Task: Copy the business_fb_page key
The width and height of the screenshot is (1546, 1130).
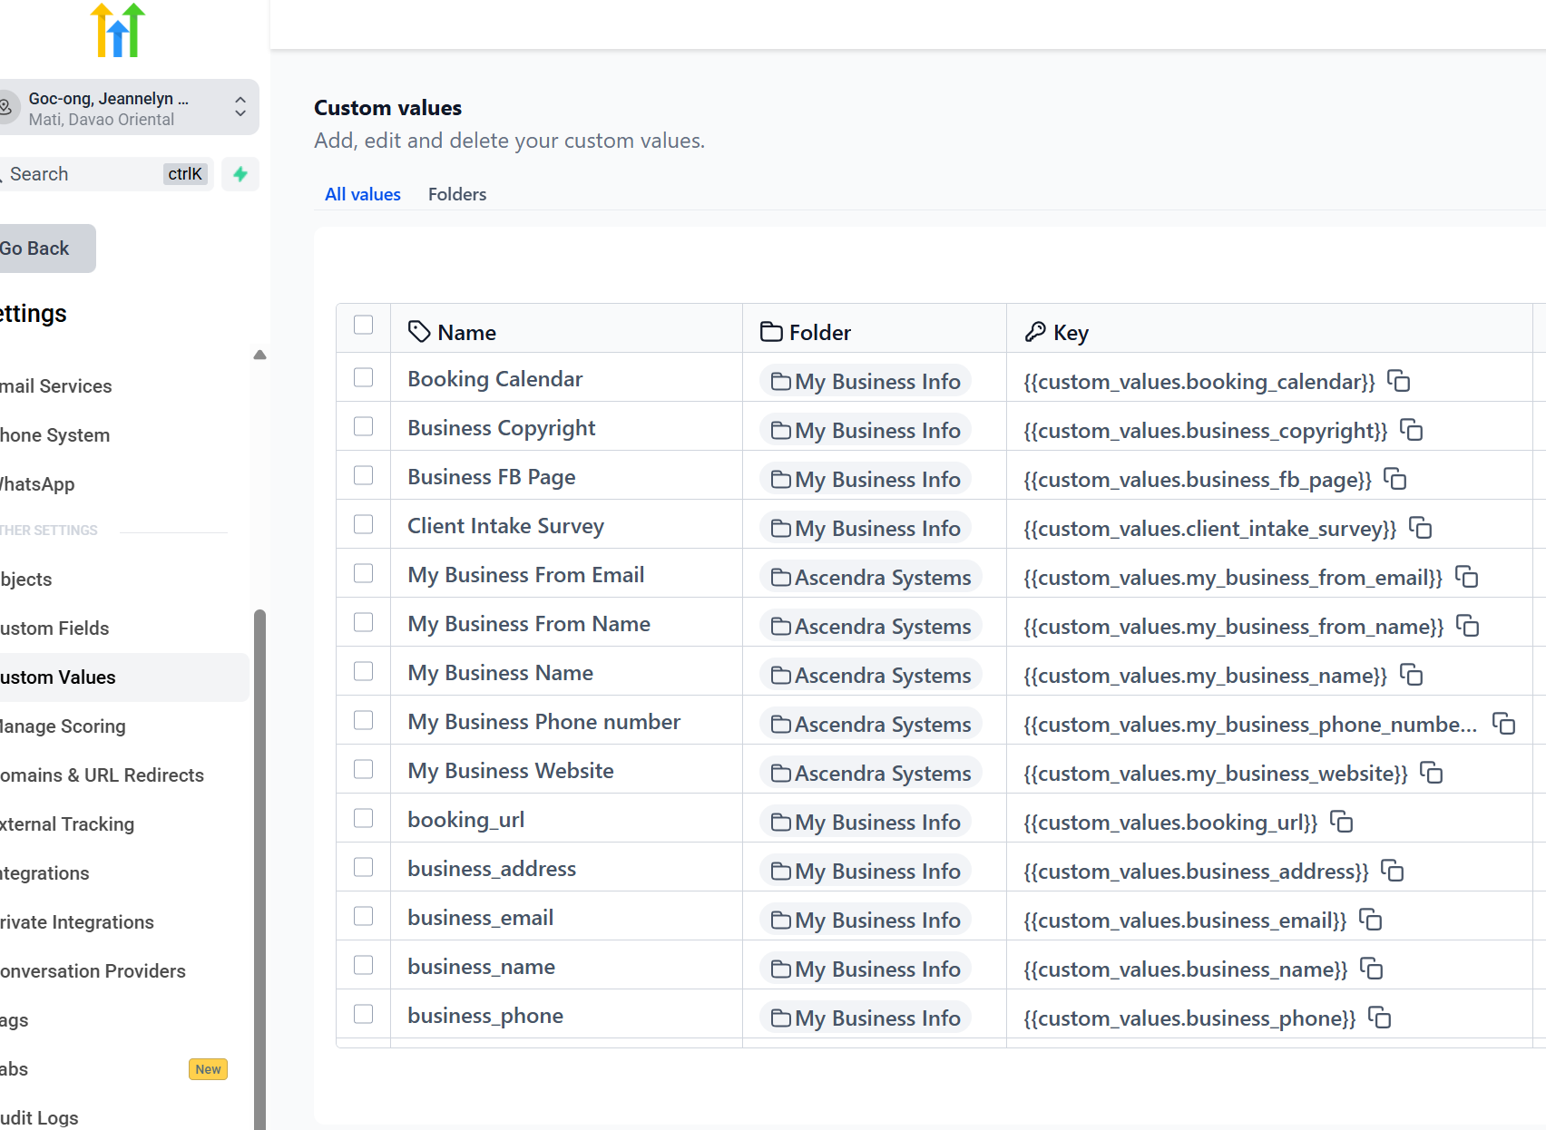Action: click(1395, 479)
